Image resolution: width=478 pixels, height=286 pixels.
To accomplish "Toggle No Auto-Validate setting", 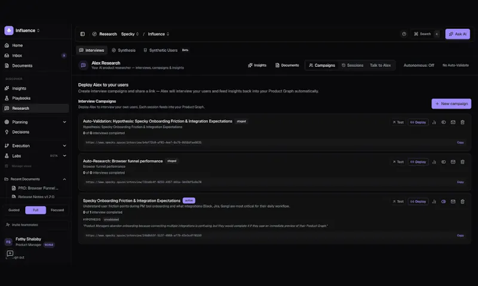I will tap(455, 65).
